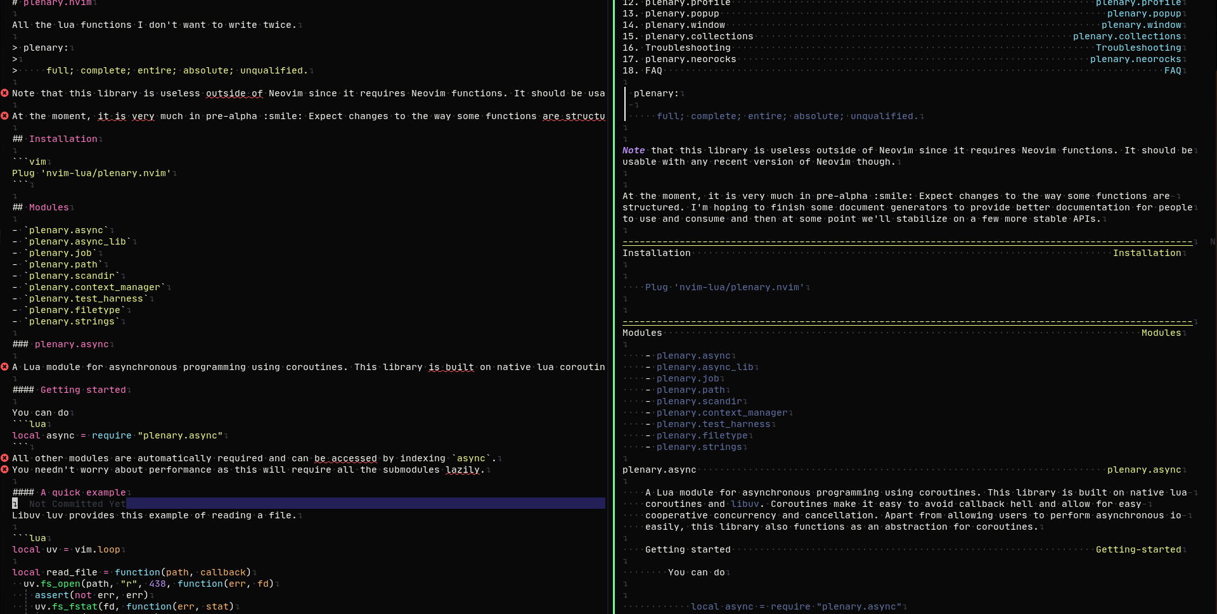The image size is (1217, 614).
Task: Click error sign beside "You needn't worry" line
Action: (4, 470)
